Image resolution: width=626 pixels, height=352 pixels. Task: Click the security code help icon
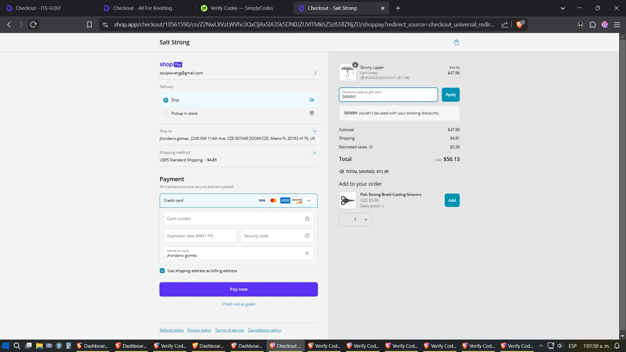coord(307,236)
